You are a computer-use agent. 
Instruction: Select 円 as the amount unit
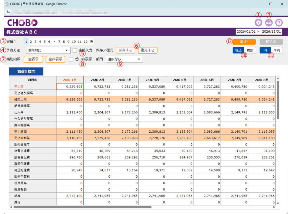coord(265,50)
